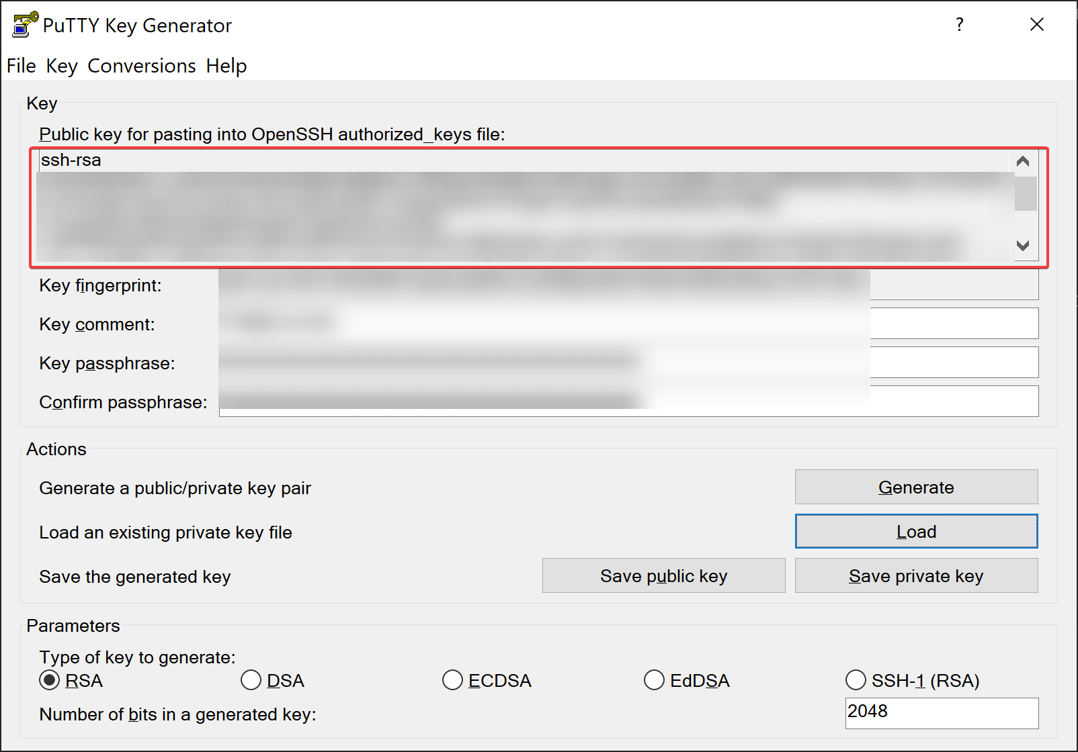The width and height of the screenshot is (1078, 752).
Task: Click the 'Load an existing private key file' text
Action: click(165, 532)
